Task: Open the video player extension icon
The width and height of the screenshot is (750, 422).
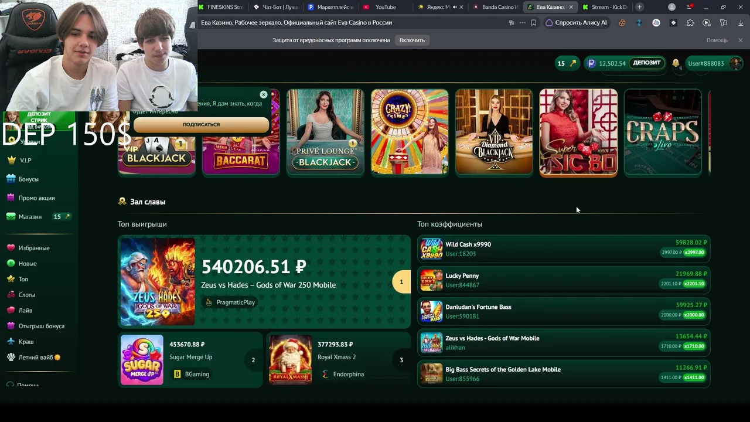Action: click(707, 23)
